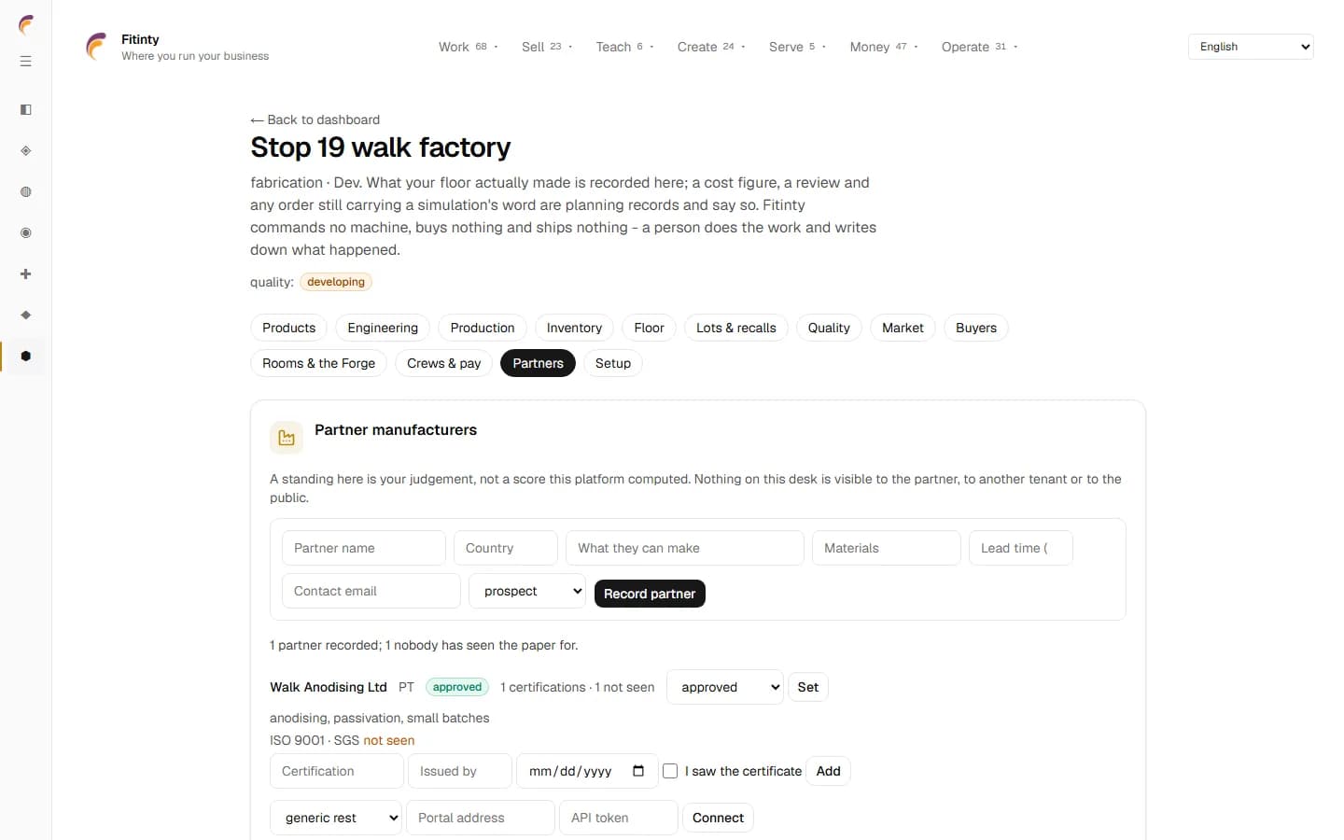Viewport: 1344px width, 840px height.
Task: Click the Connect button
Action: (718, 818)
